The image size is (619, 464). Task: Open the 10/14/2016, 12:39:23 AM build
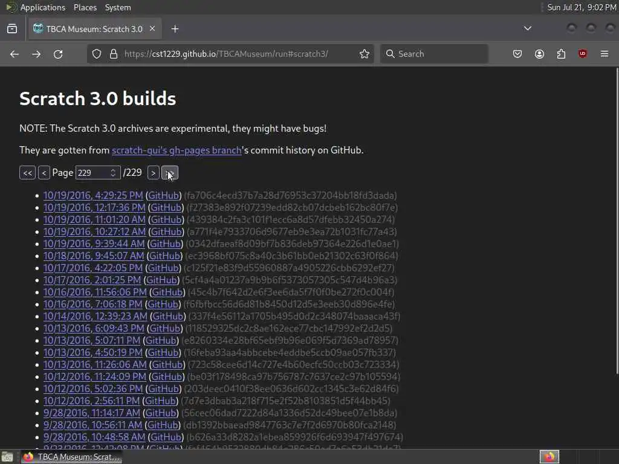[95, 316]
